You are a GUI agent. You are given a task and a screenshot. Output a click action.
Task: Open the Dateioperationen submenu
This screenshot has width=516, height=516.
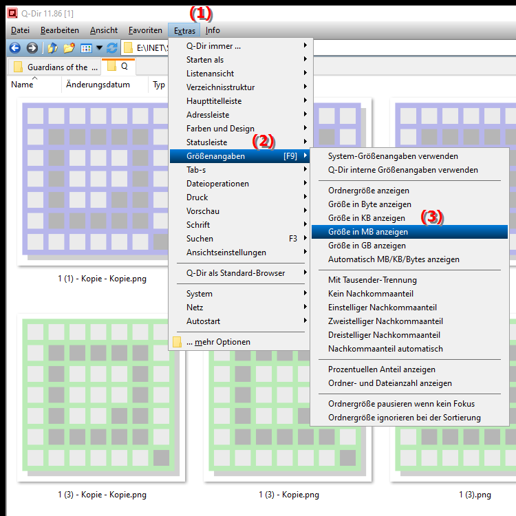(240, 184)
